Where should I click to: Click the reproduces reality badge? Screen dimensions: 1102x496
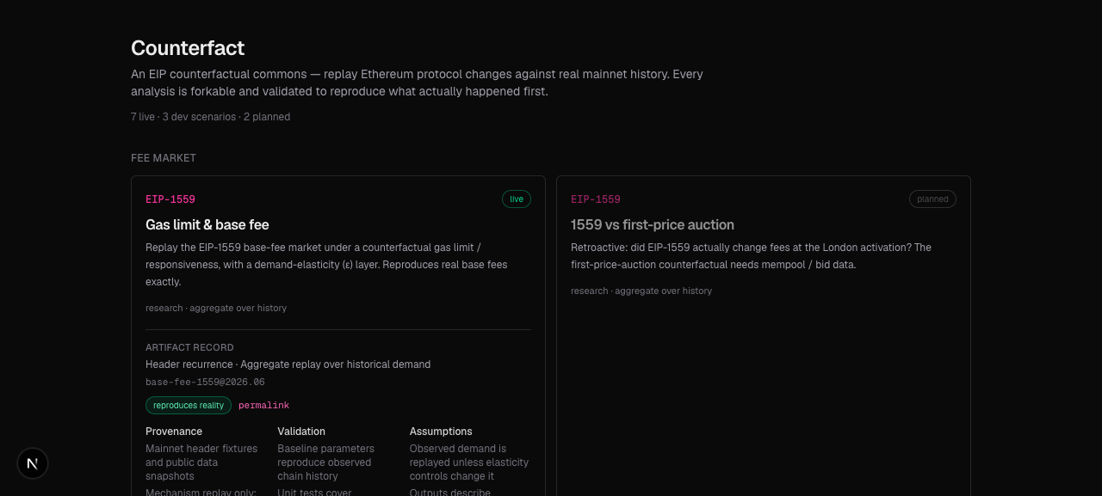click(189, 406)
